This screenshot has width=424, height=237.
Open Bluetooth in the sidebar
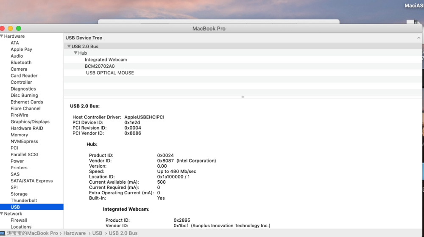click(21, 63)
